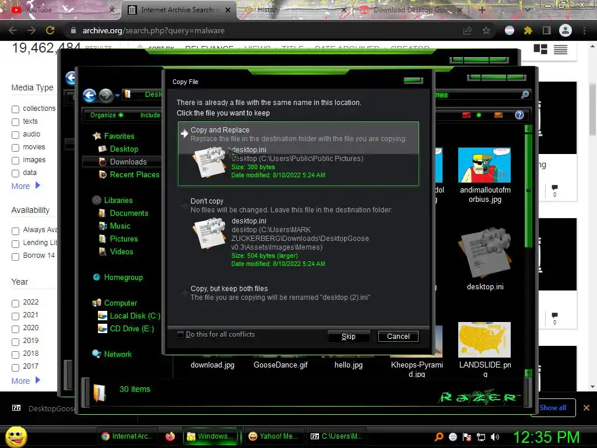597x448 pixels.
Task: Open Recent Places in navigation pane
Action: 135,175
